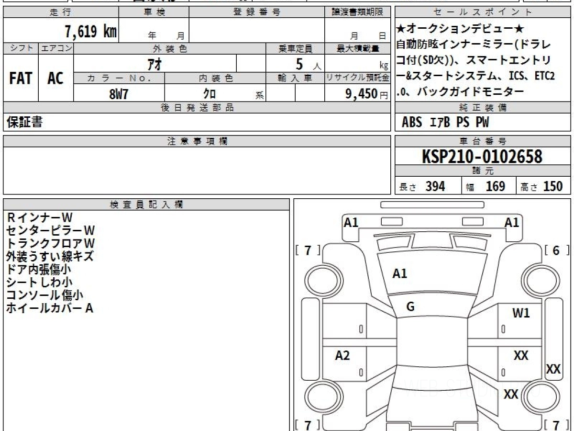Click the カラーNo. header

(x=119, y=78)
